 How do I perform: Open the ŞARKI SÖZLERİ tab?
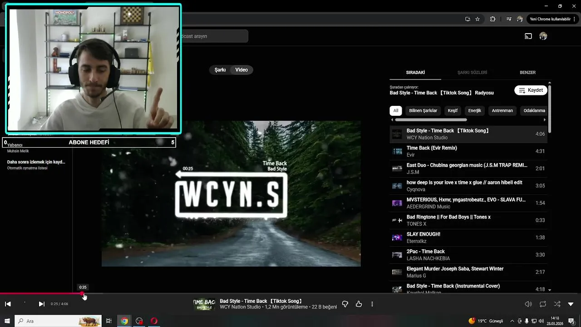click(472, 73)
